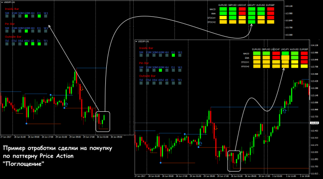Toggle the W1 Inside Bar box in the left chart
323x179 pixels.
46,16
